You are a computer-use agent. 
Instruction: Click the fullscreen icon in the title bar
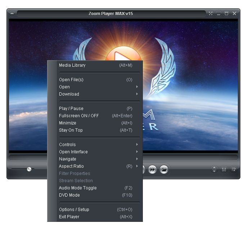tap(210, 14)
